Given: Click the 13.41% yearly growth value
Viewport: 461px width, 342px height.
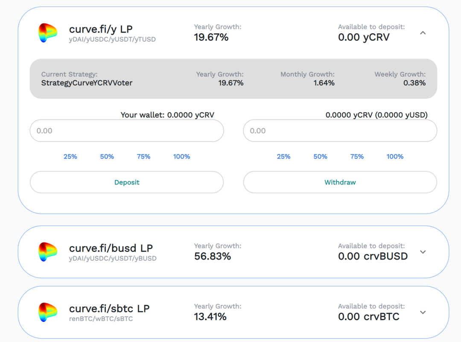Looking at the screenshot, I should 210,317.
